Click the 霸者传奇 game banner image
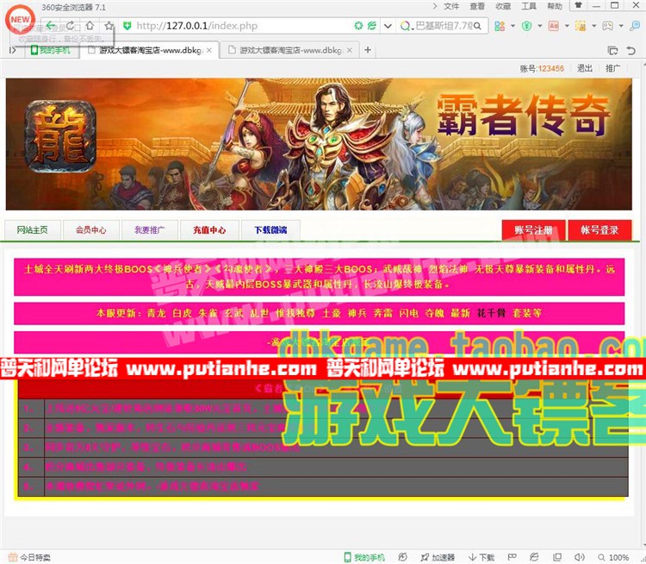 (319, 144)
